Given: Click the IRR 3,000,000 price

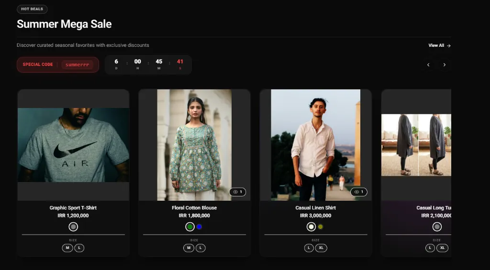Looking at the screenshot, I should [316, 216].
